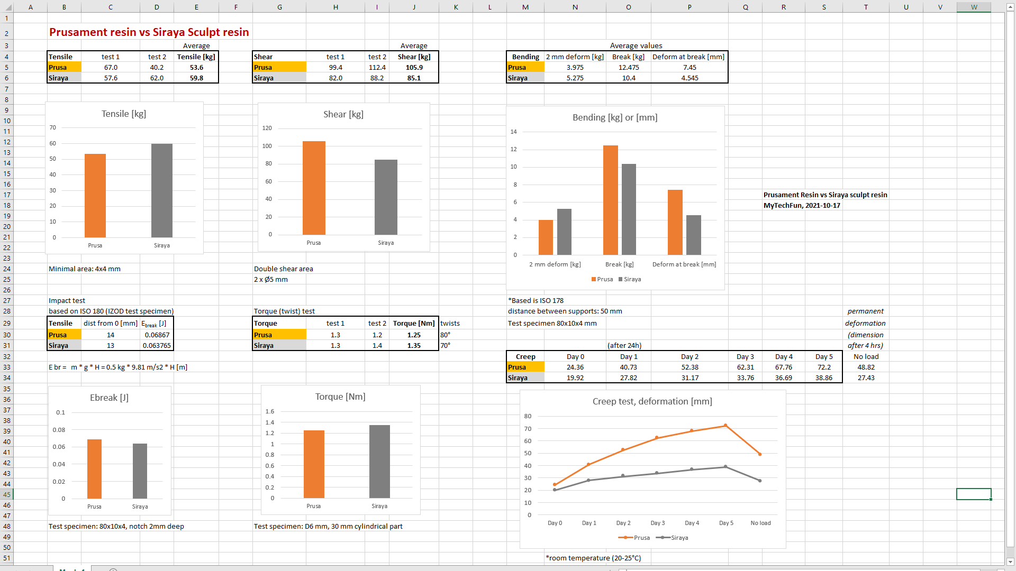The height and width of the screenshot is (571, 1016).
Task: Select the 'E br = m * g * H' formula cell
Action: click(x=118, y=367)
